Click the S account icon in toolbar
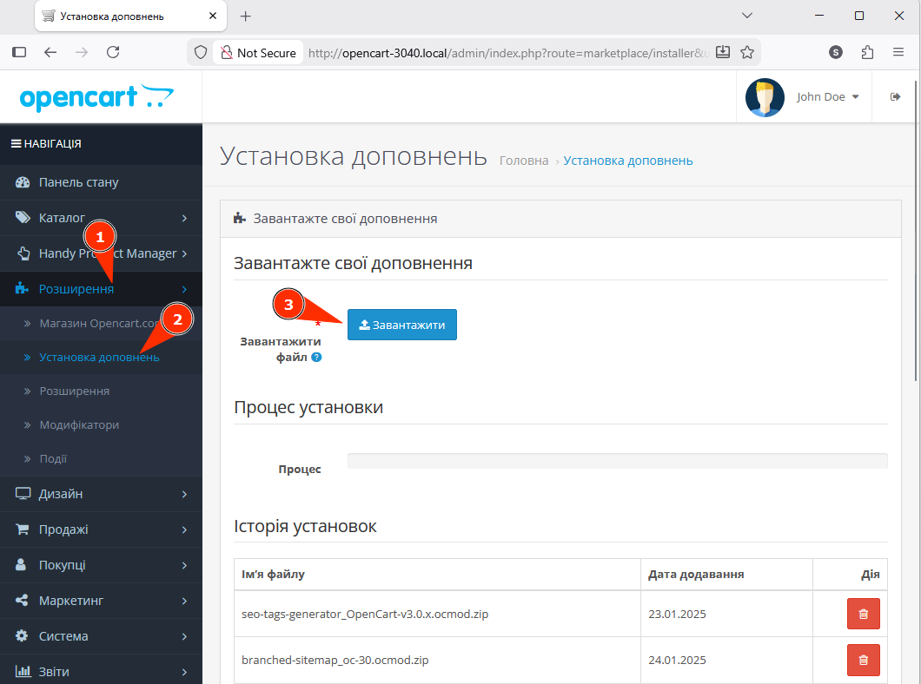The height and width of the screenshot is (684, 921). [836, 52]
